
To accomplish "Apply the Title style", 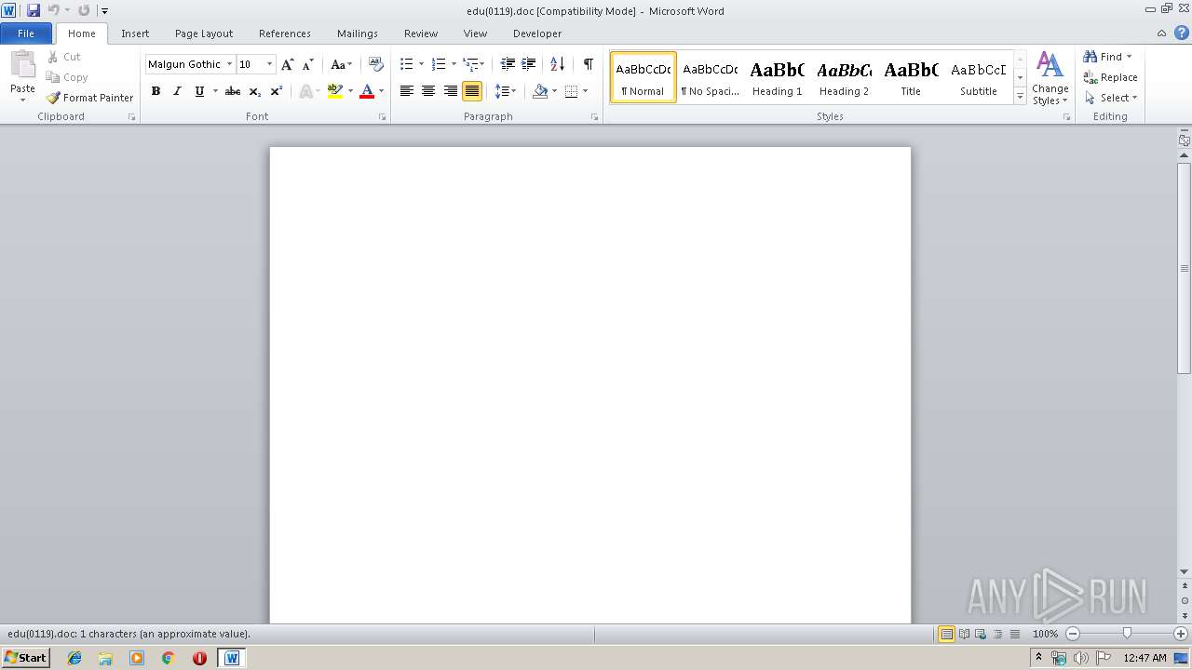I will [911, 77].
